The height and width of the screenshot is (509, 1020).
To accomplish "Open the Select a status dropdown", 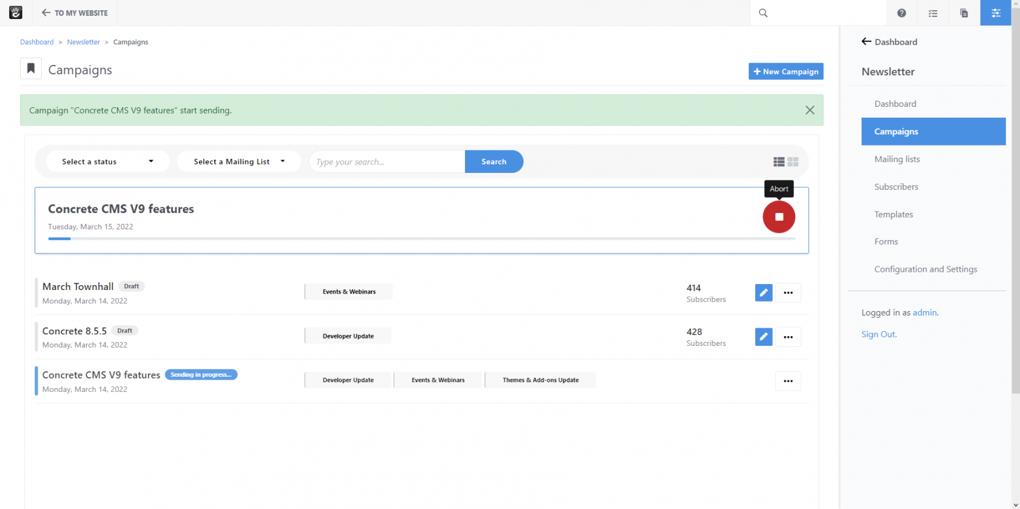I will click(x=107, y=161).
